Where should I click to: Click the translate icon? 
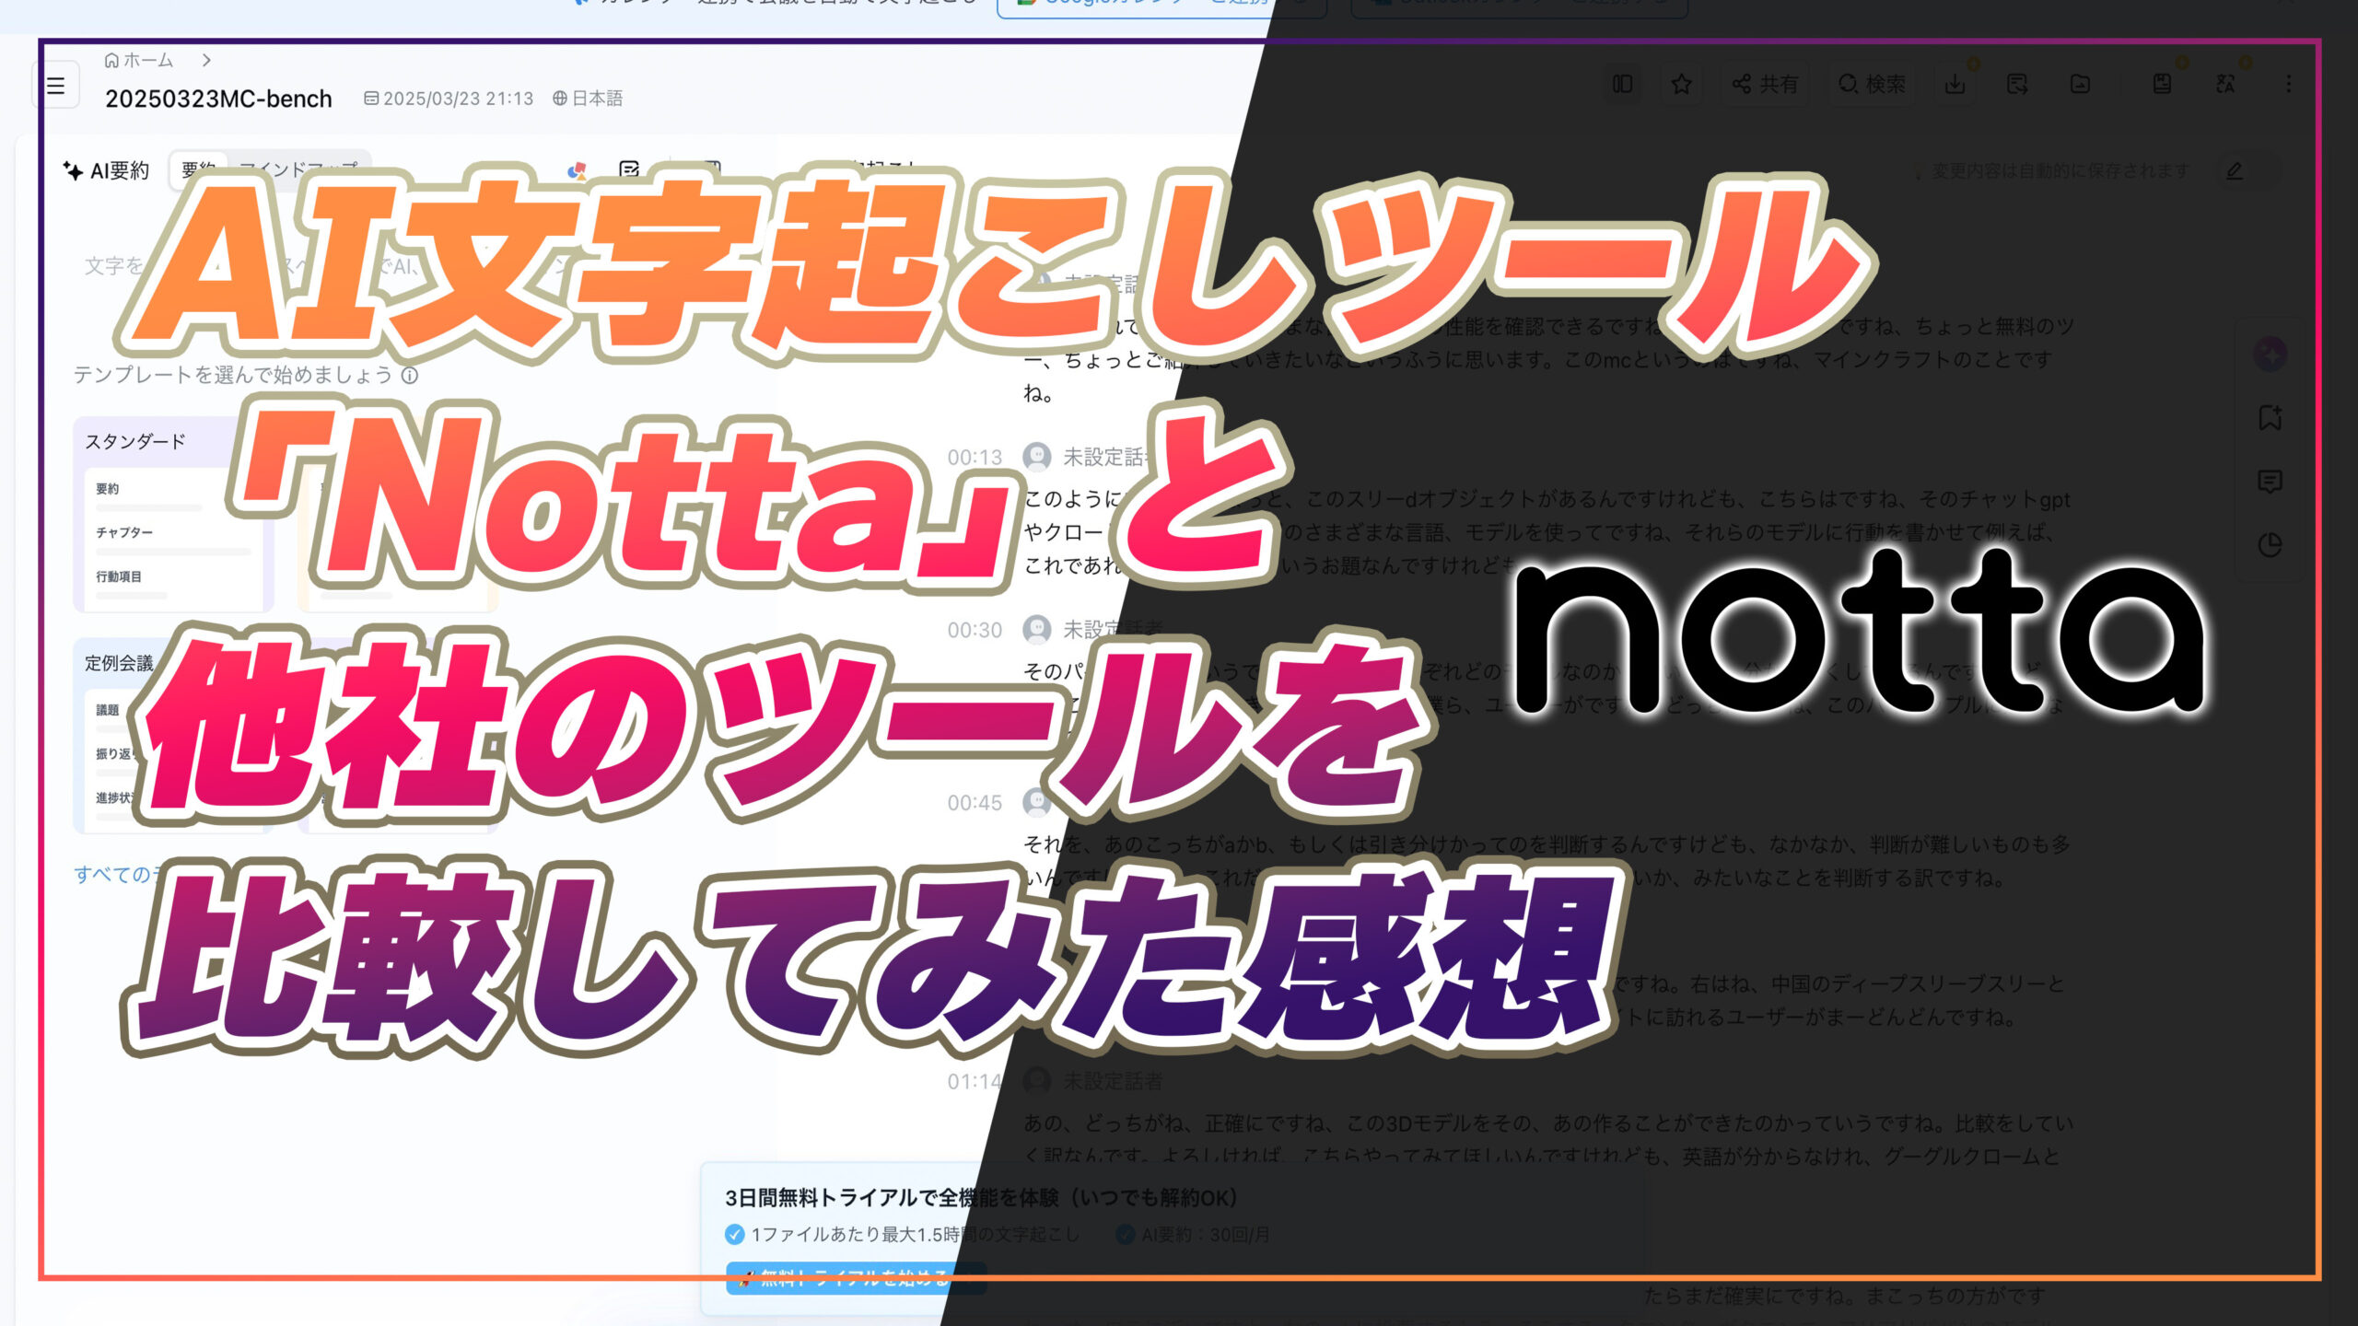(2225, 85)
